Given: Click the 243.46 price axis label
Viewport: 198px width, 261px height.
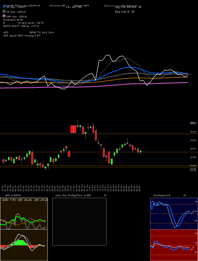Looking at the screenshot, I should (x=193, y=132).
